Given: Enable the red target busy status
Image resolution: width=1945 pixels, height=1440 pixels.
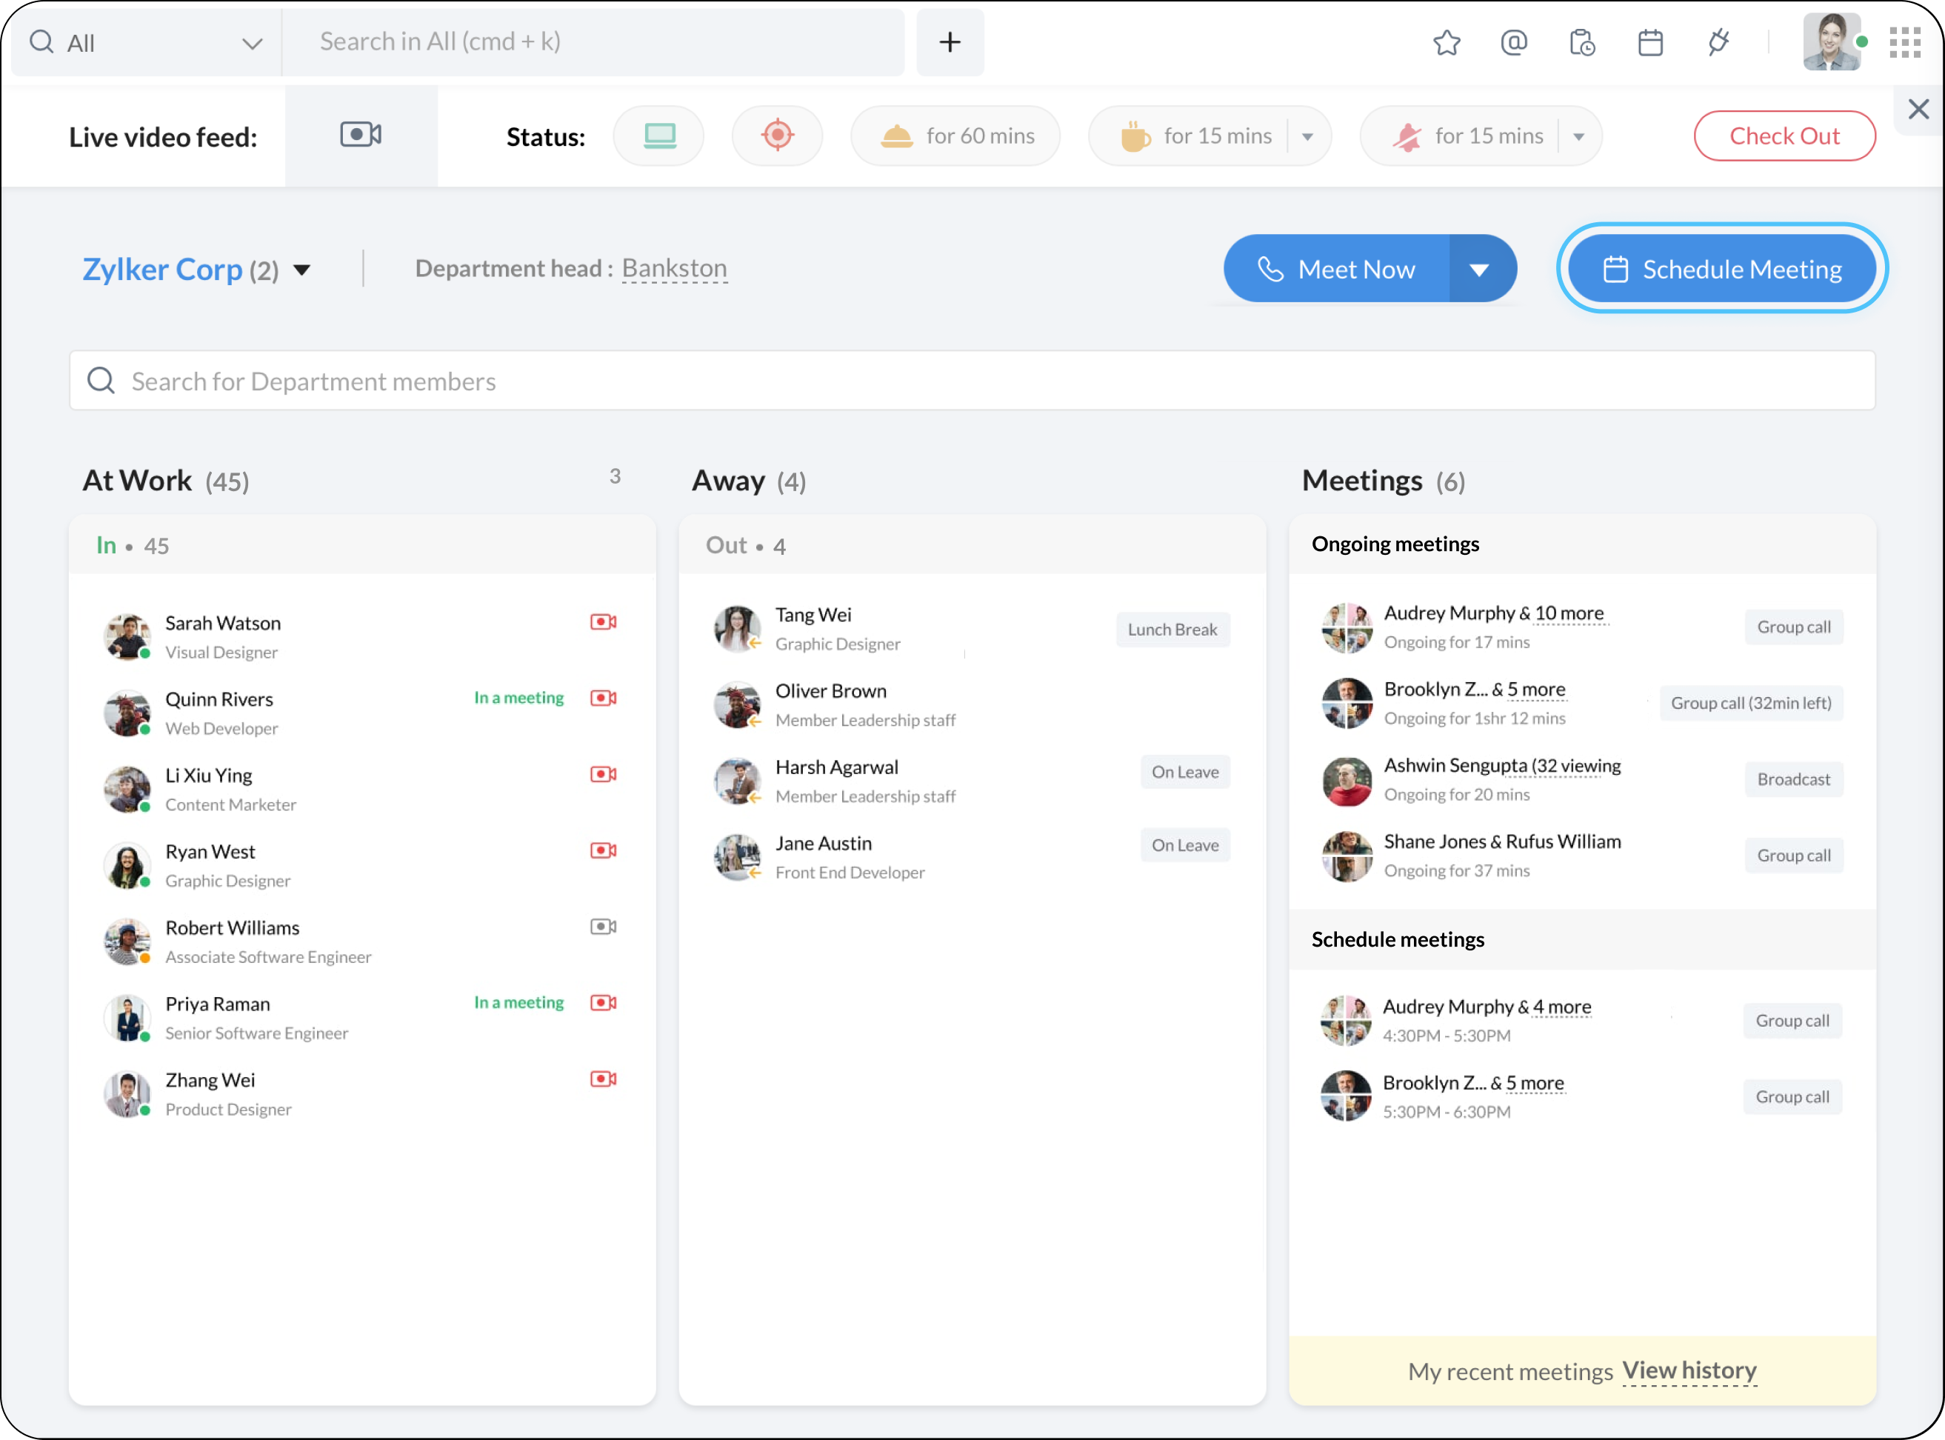Looking at the screenshot, I should (x=777, y=136).
